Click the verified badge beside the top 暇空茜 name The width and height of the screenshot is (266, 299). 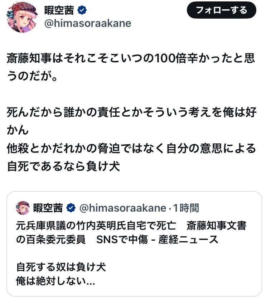click(82, 10)
